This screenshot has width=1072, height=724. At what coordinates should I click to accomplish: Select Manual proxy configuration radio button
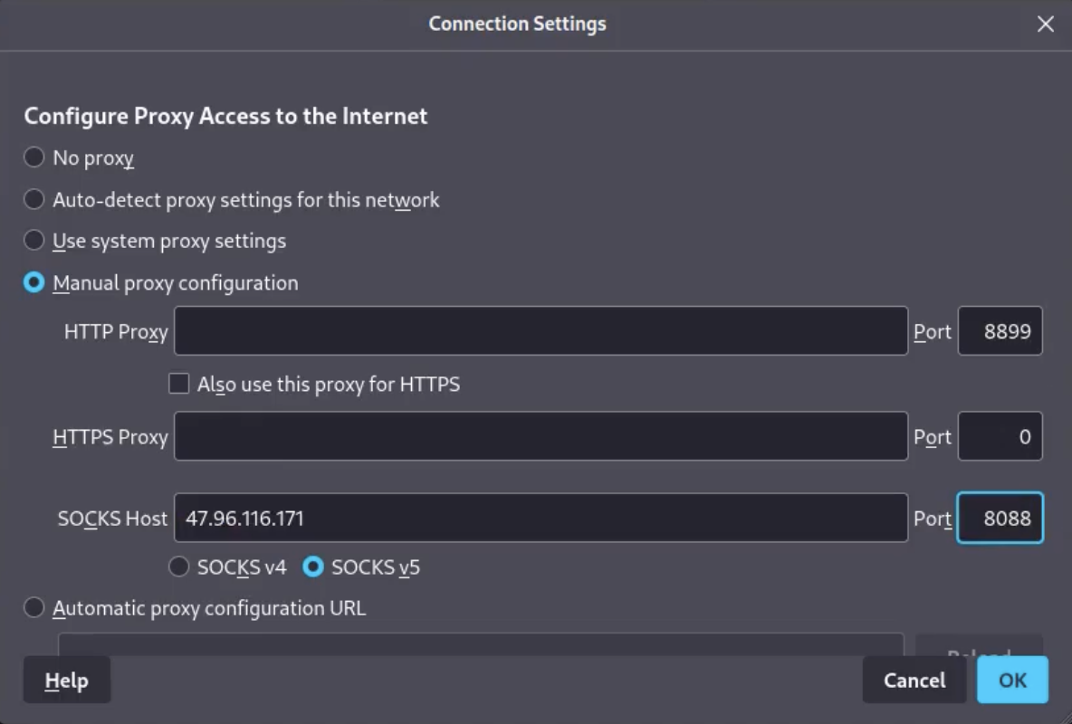[x=34, y=282]
